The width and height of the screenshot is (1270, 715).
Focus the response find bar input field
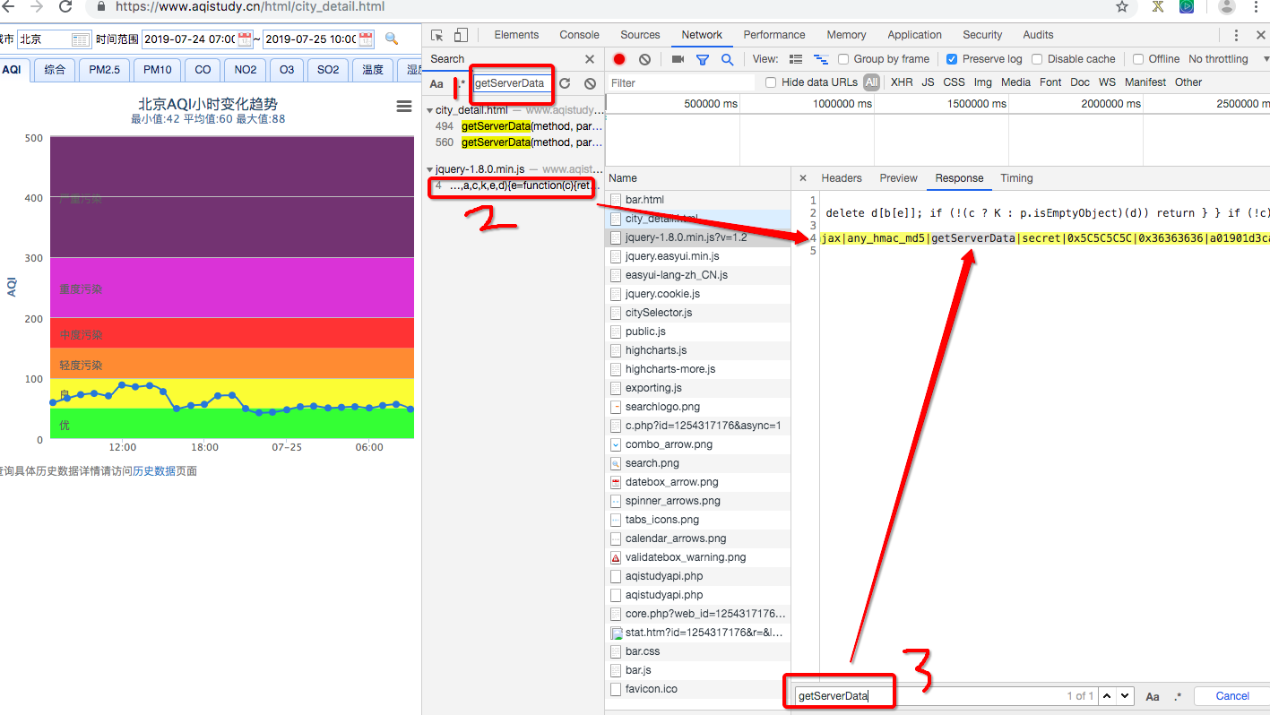click(x=946, y=696)
